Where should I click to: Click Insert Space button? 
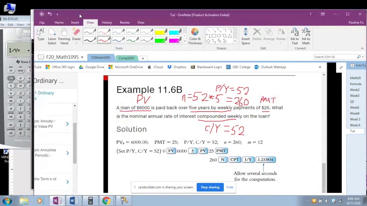245,36
